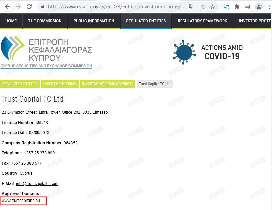
Task: Click the browser back arrow
Action: (7, 7)
